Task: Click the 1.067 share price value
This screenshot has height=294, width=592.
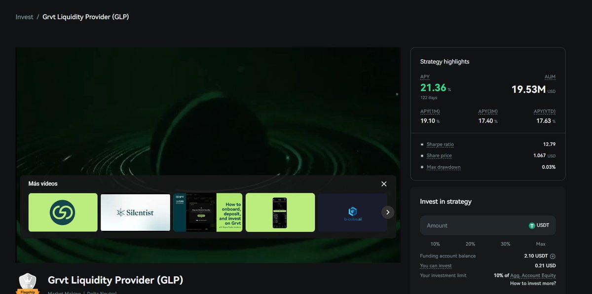Action: pyautogui.click(x=540, y=156)
